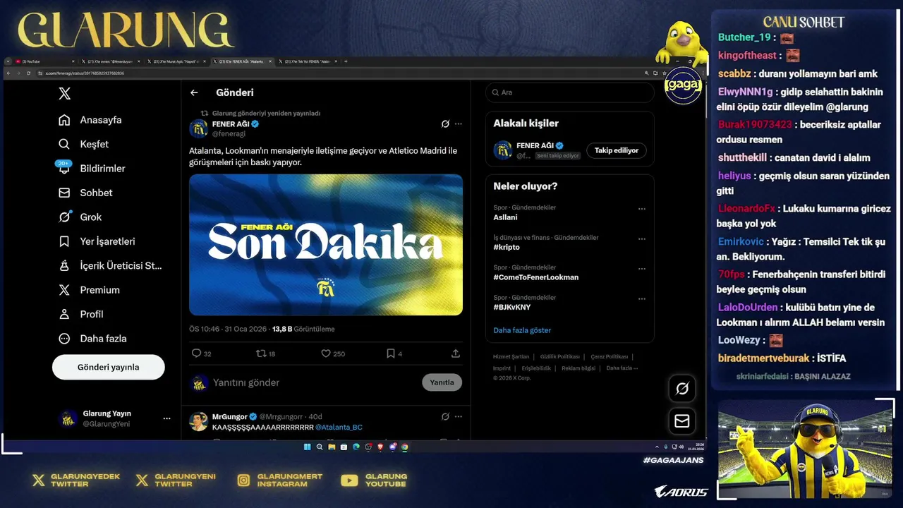The width and height of the screenshot is (903, 508).
Task: Open the Son Dakika image
Action: point(326,245)
